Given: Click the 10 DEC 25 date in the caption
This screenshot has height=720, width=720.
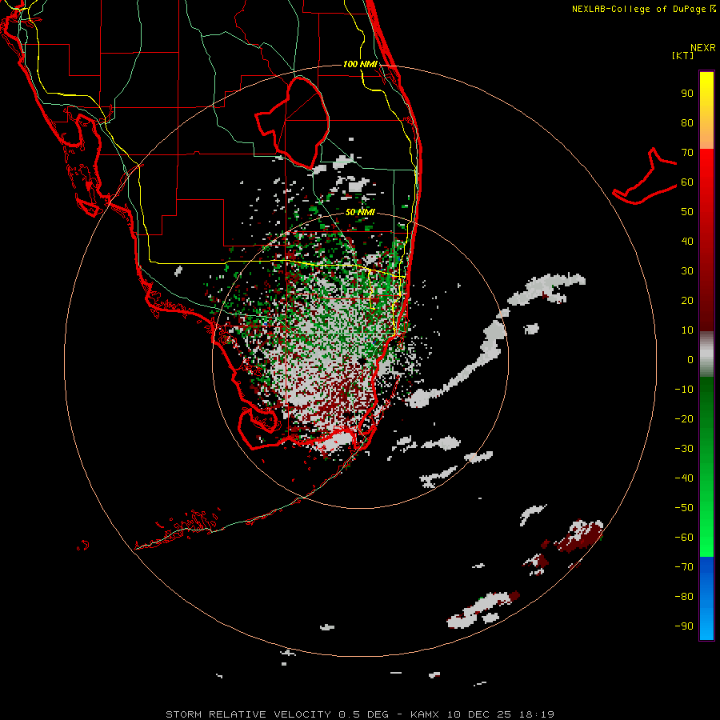Looking at the screenshot, I should [479, 714].
